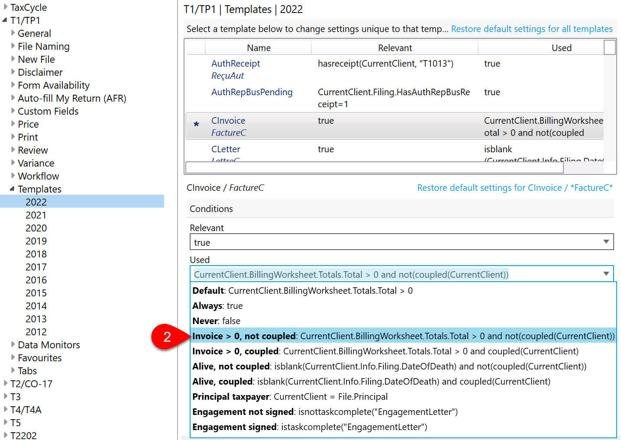
Task: Choose Alive, not coupled option
Action: [403, 366]
